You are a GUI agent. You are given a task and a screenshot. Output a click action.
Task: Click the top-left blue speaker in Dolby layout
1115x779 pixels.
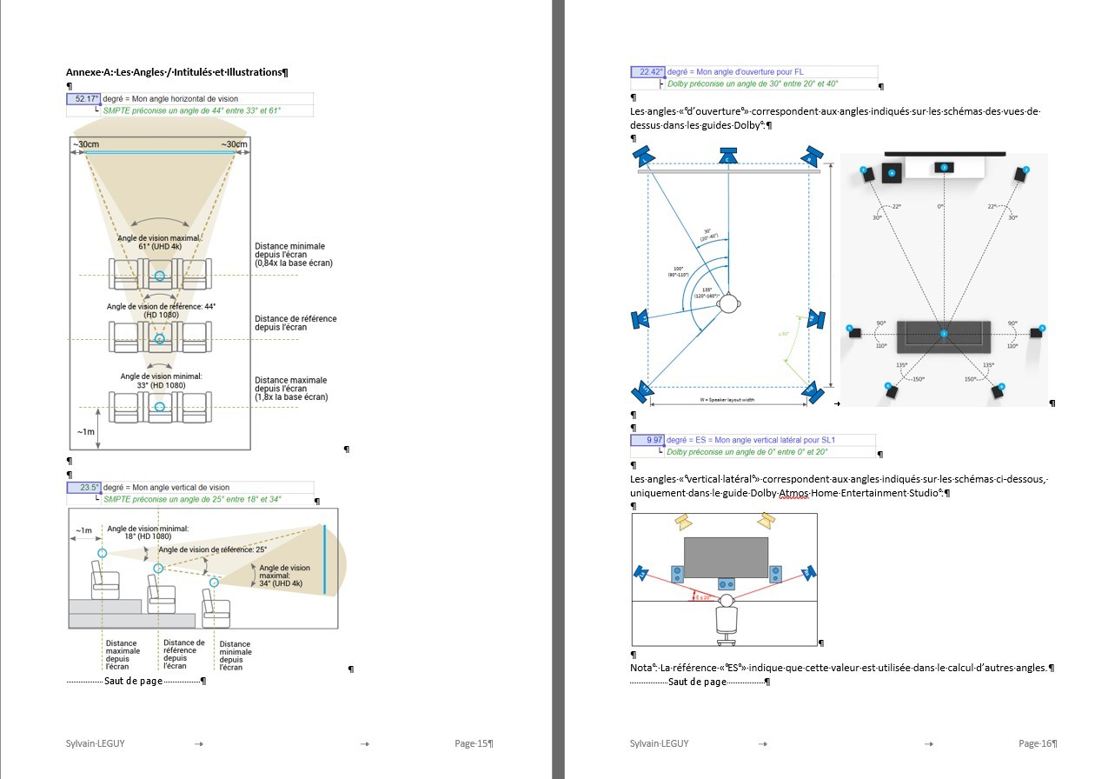click(644, 157)
